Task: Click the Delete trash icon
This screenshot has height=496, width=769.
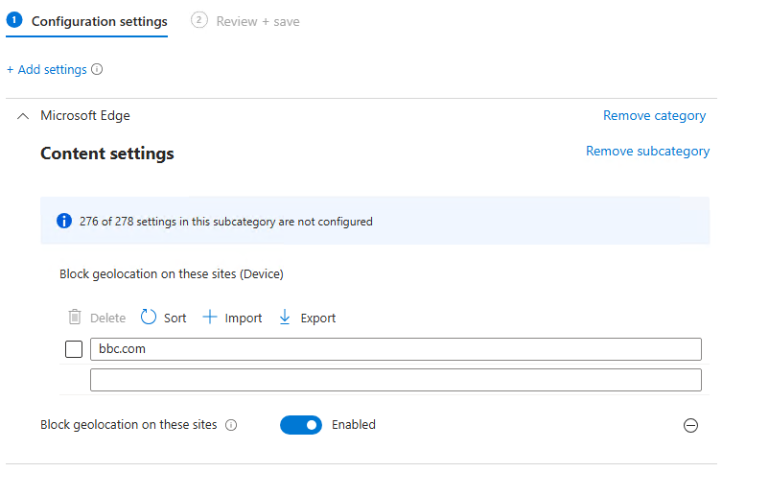Action: (75, 317)
